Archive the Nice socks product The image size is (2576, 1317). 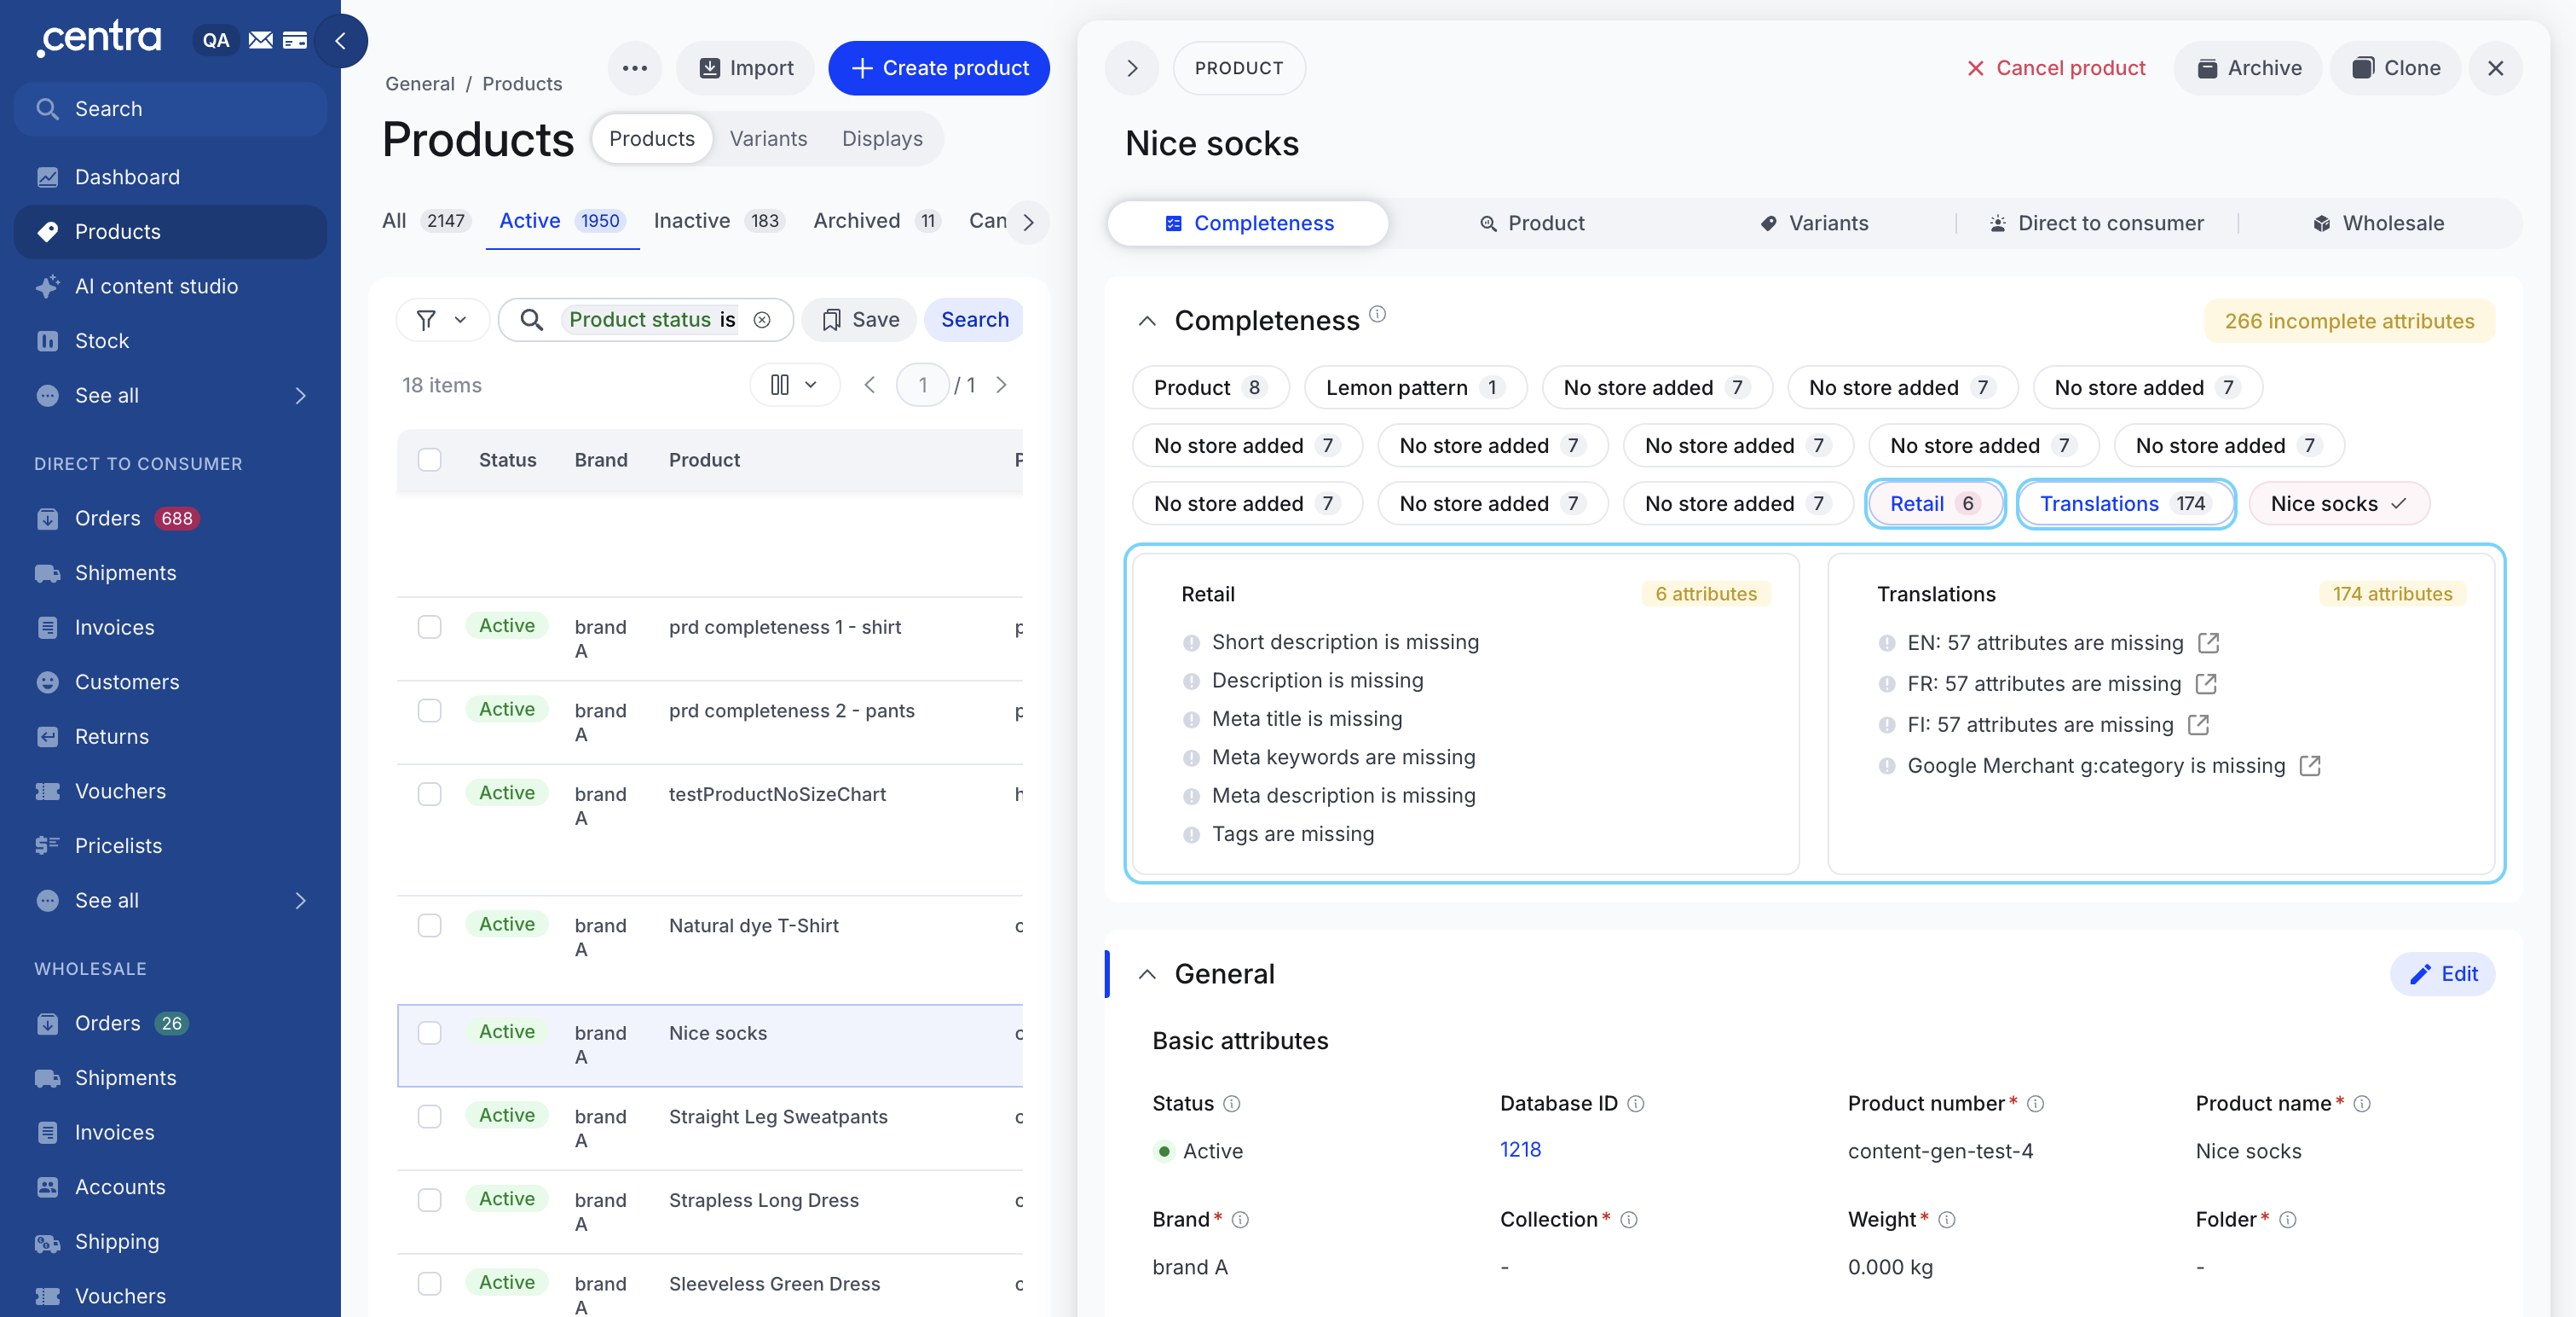[2248, 68]
